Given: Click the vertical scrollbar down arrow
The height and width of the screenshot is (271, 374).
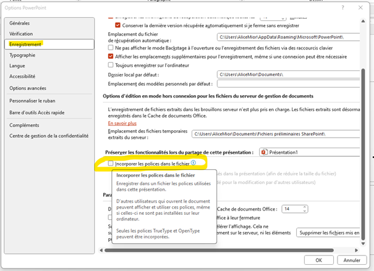Looking at the screenshot, I should pyautogui.click(x=363, y=243).
